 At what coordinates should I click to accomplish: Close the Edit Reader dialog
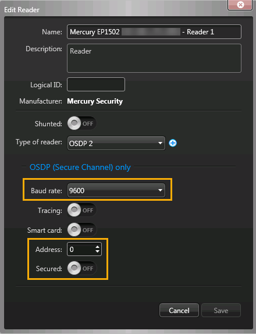coord(240,5)
